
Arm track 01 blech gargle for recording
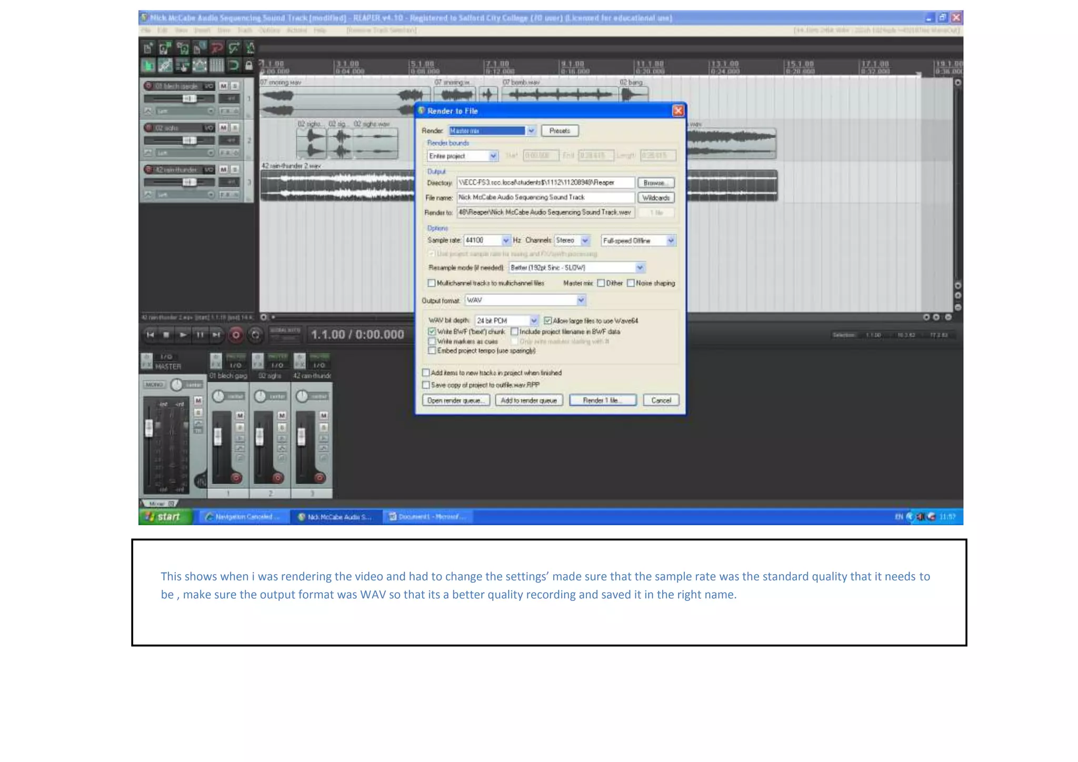point(148,86)
